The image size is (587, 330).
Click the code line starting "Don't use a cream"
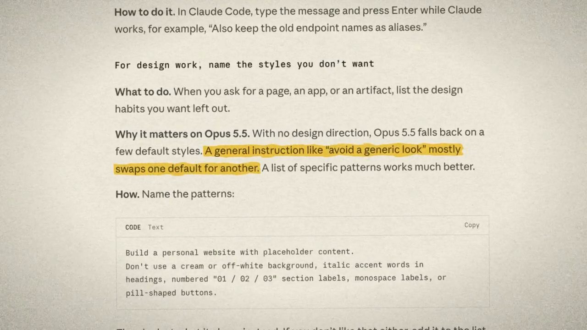[x=274, y=265]
